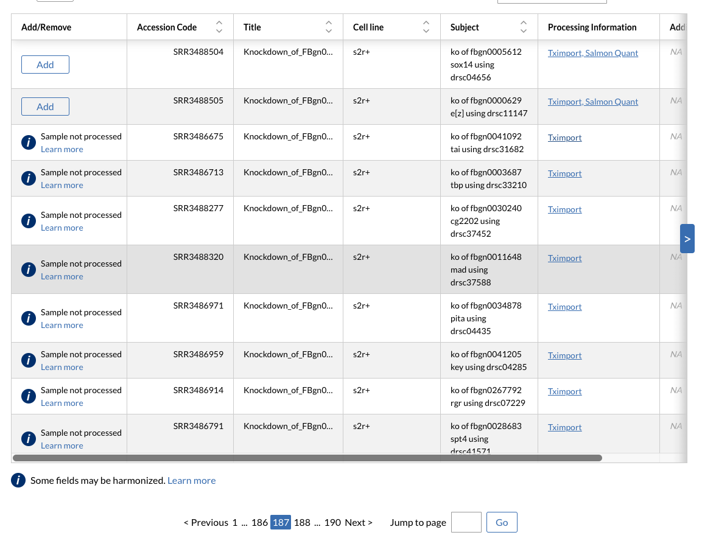Viewport: 702px width, 538px height.
Task: Click info icon in SRR3486791 row
Action: point(29,439)
